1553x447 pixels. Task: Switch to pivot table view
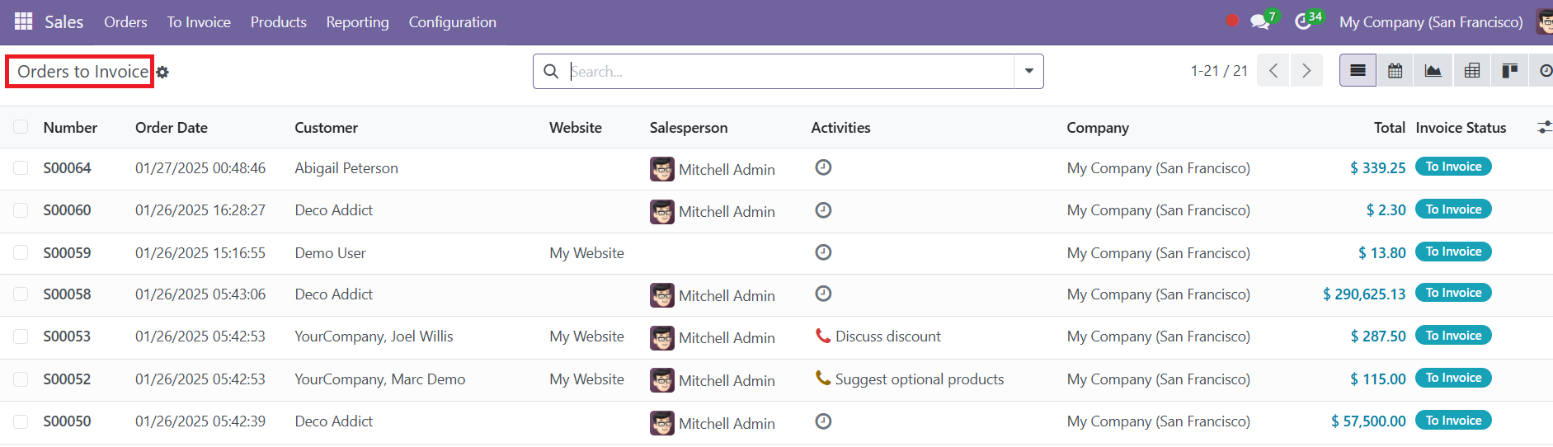point(1472,71)
